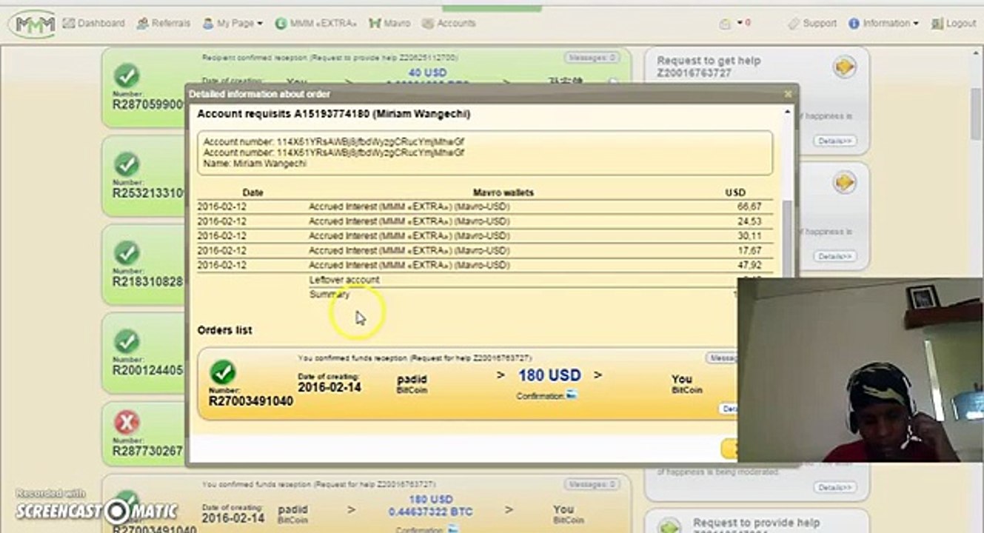This screenshot has height=533, width=984.
Task: Expand the My Page dropdown
Action: click(x=232, y=23)
